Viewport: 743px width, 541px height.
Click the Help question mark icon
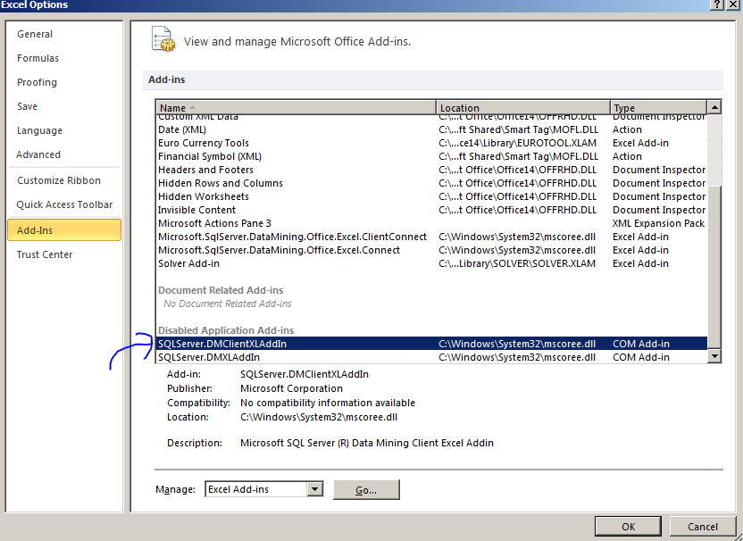pyautogui.click(x=716, y=5)
